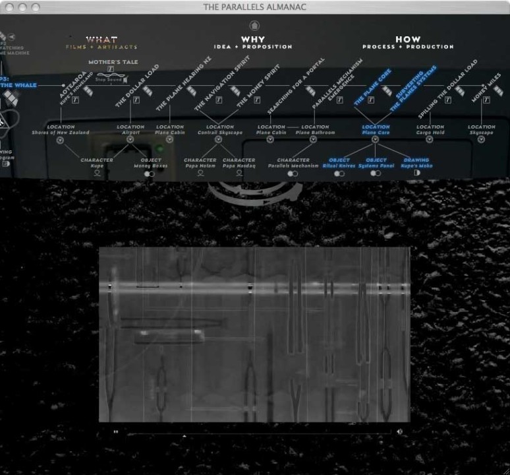The image size is (510, 475).
Task: Open the HOW Process + Production section
Action: click(408, 43)
